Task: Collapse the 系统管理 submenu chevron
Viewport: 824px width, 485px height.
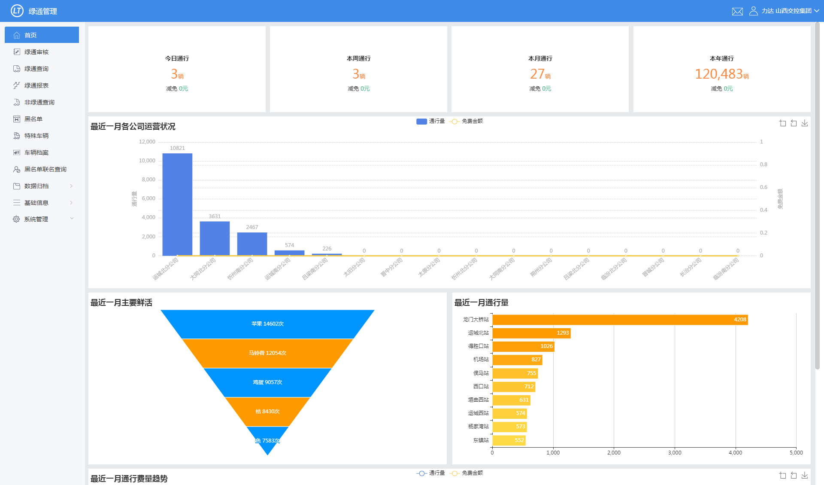Action: tap(72, 219)
